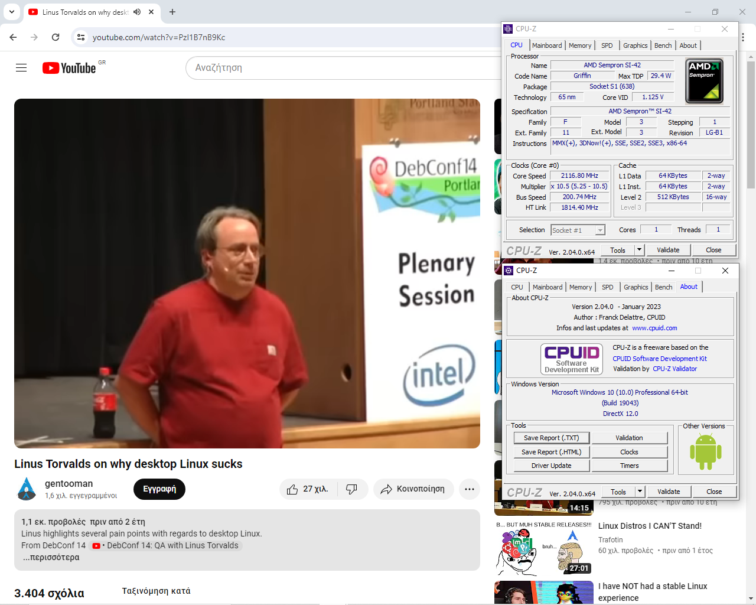Click Close button in bottom CPU-Z window

714,492
